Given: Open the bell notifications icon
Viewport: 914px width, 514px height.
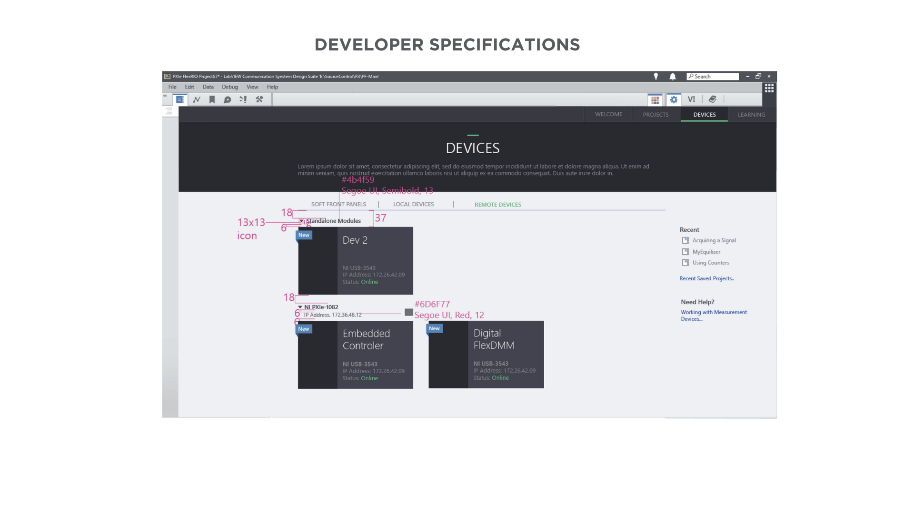Looking at the screenshot, I should coord(673,76).
